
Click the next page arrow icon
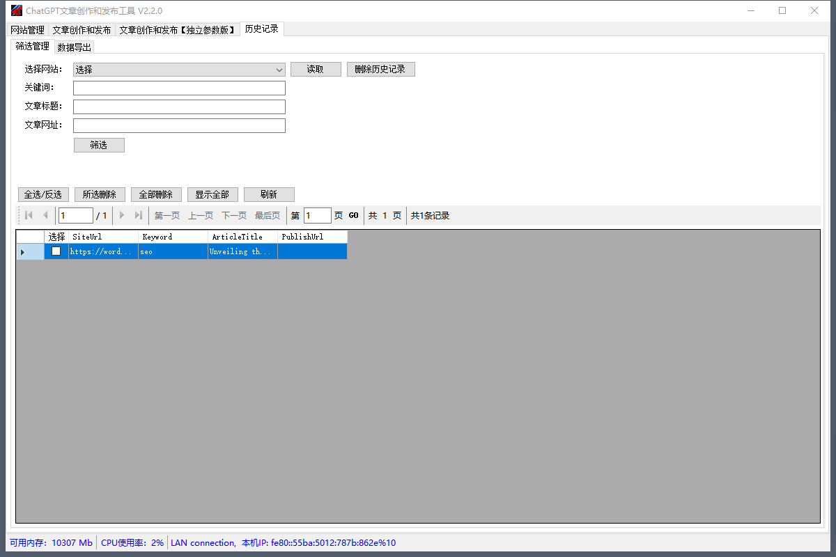point(122,215)
